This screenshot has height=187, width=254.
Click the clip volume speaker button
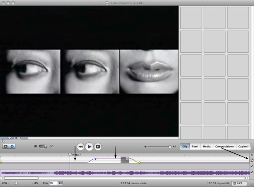(60, 183)
